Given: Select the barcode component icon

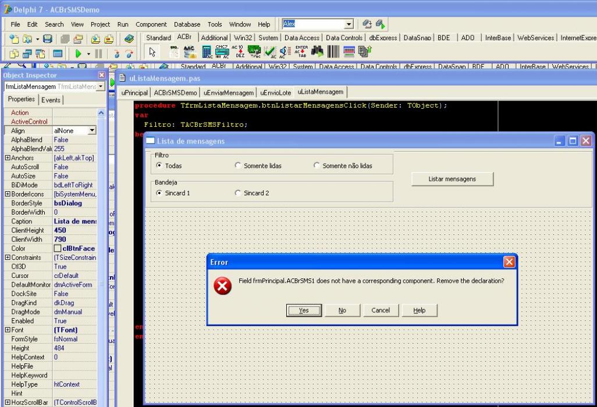Looking at the screenshot, I should coord(333,51).
